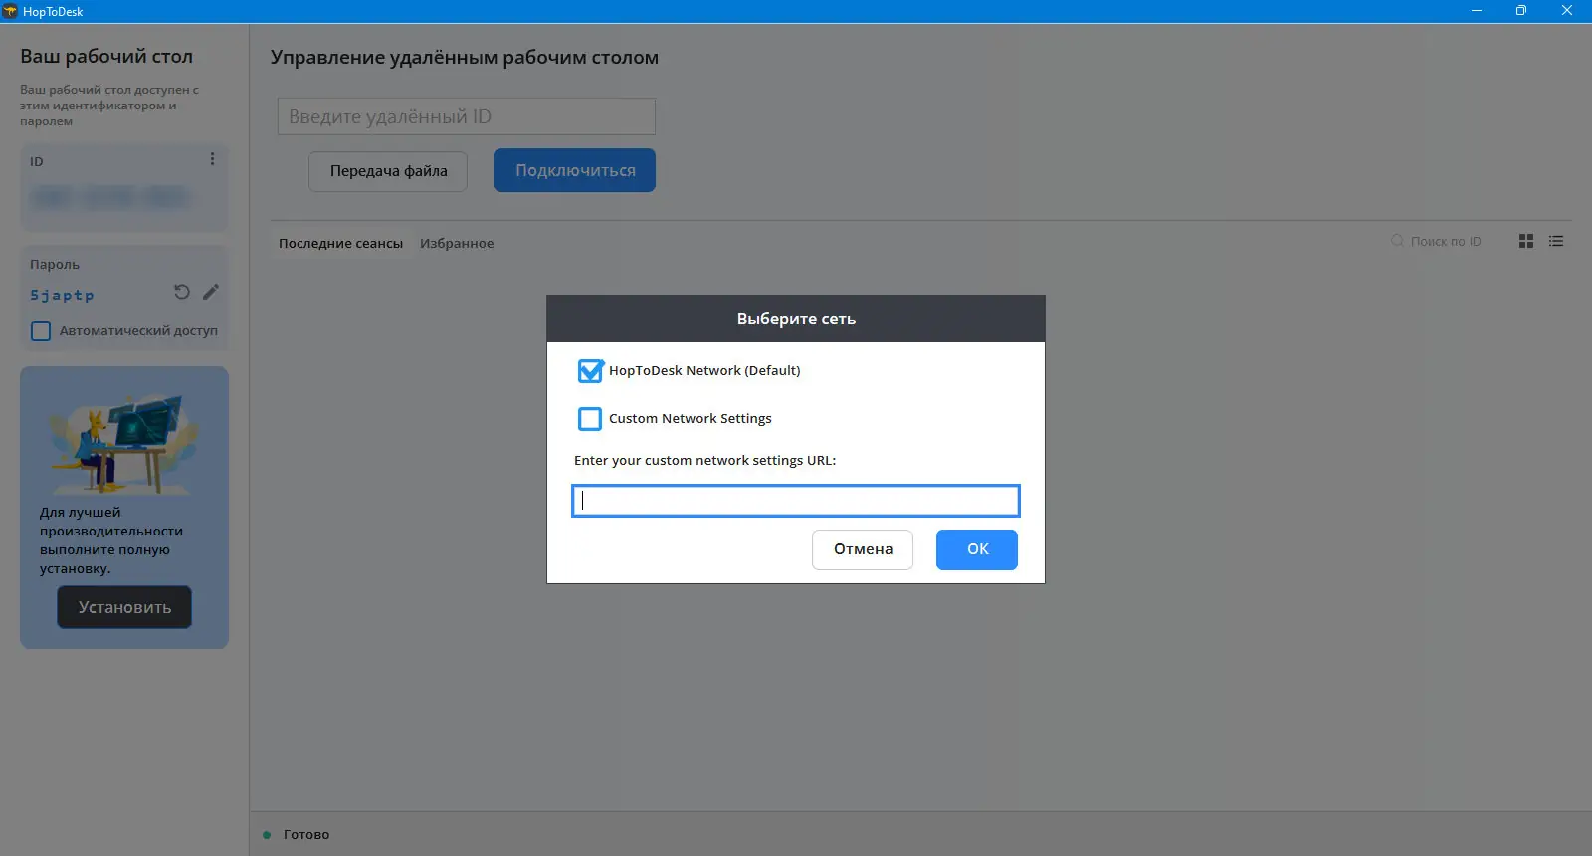1592x856 pixels.
Task: Refresh the password with the regenerate icon
Action: [182, 292]
